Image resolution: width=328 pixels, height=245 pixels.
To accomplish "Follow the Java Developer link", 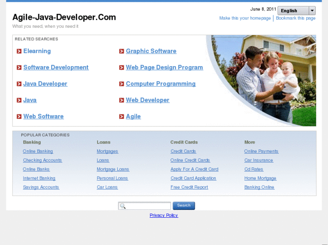I will click(x=45, y=84).
